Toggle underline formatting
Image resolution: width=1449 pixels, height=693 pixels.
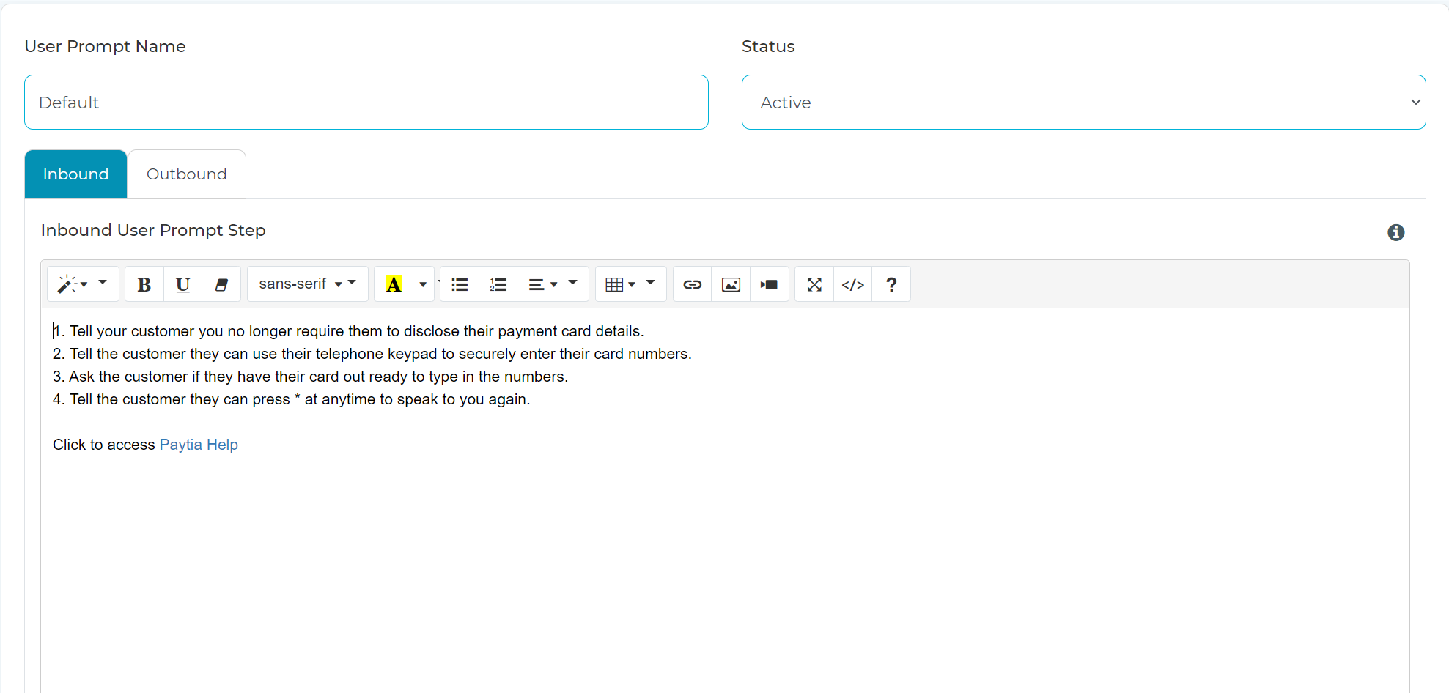182,284
